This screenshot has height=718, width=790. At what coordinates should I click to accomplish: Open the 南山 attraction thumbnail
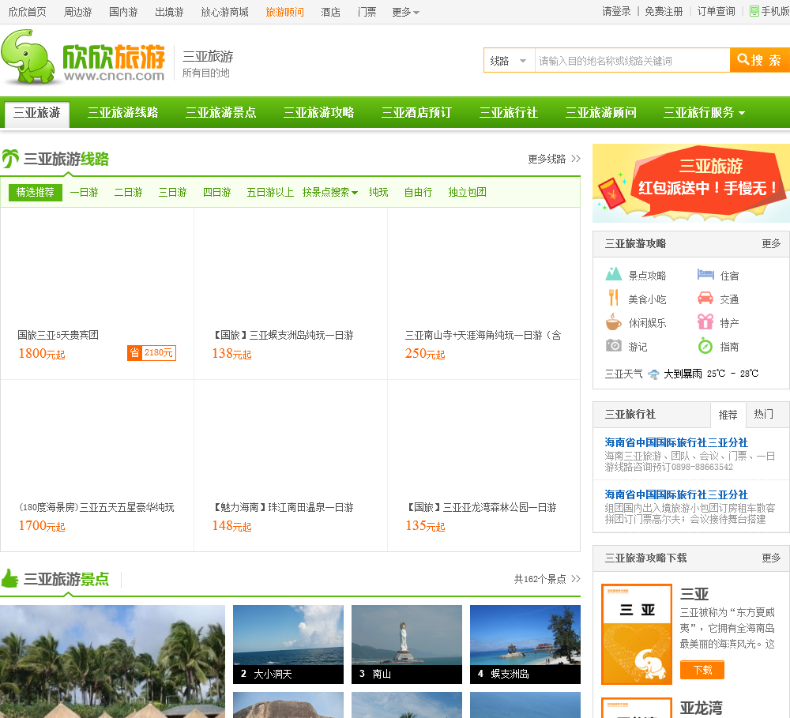coord(406,644)
